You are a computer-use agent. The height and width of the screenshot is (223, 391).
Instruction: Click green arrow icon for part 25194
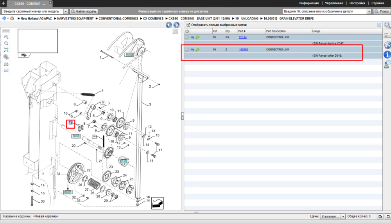pyautogui.click(x=197, y=38)
